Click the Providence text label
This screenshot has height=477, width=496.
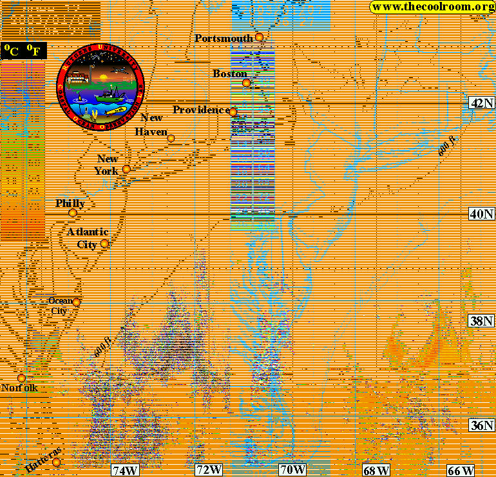201,110
